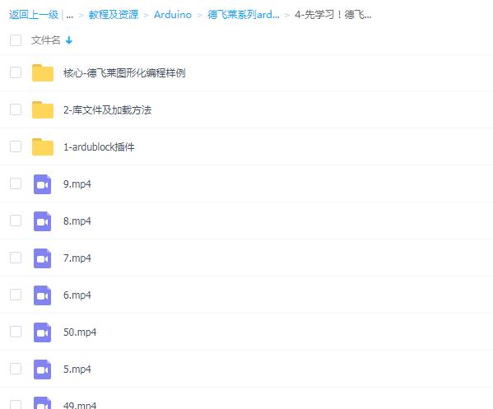Screen dimensions: 493x409
Task: Open folder name 2-库文件及加载方法
Action: 107,110
